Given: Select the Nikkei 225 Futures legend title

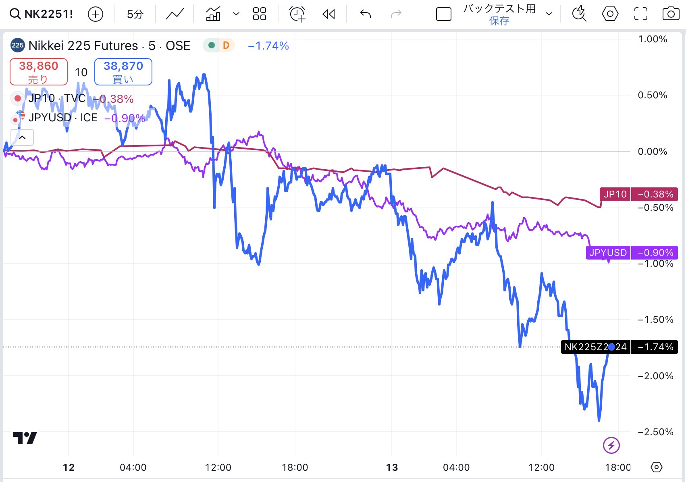Looking at the screenshot, I should tap(109, 46).
